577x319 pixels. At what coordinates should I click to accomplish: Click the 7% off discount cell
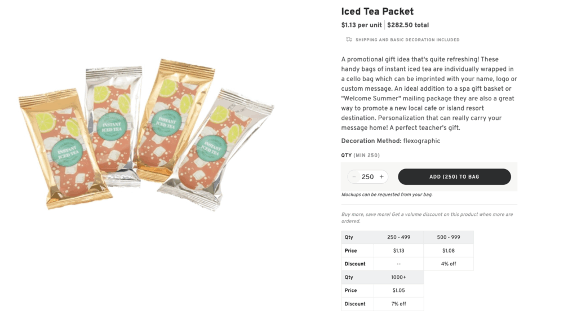398,304
